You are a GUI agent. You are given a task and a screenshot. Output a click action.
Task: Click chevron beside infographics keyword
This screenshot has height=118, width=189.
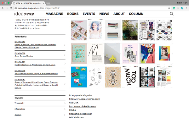click(x=65, y=109)
